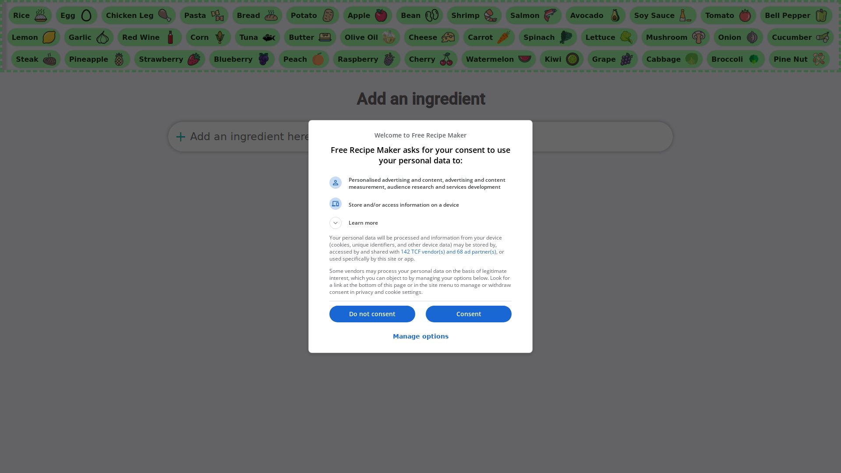This screenshot has height=473, width=841.
Task: Click the Do not consent button
Action: (372, 314)
